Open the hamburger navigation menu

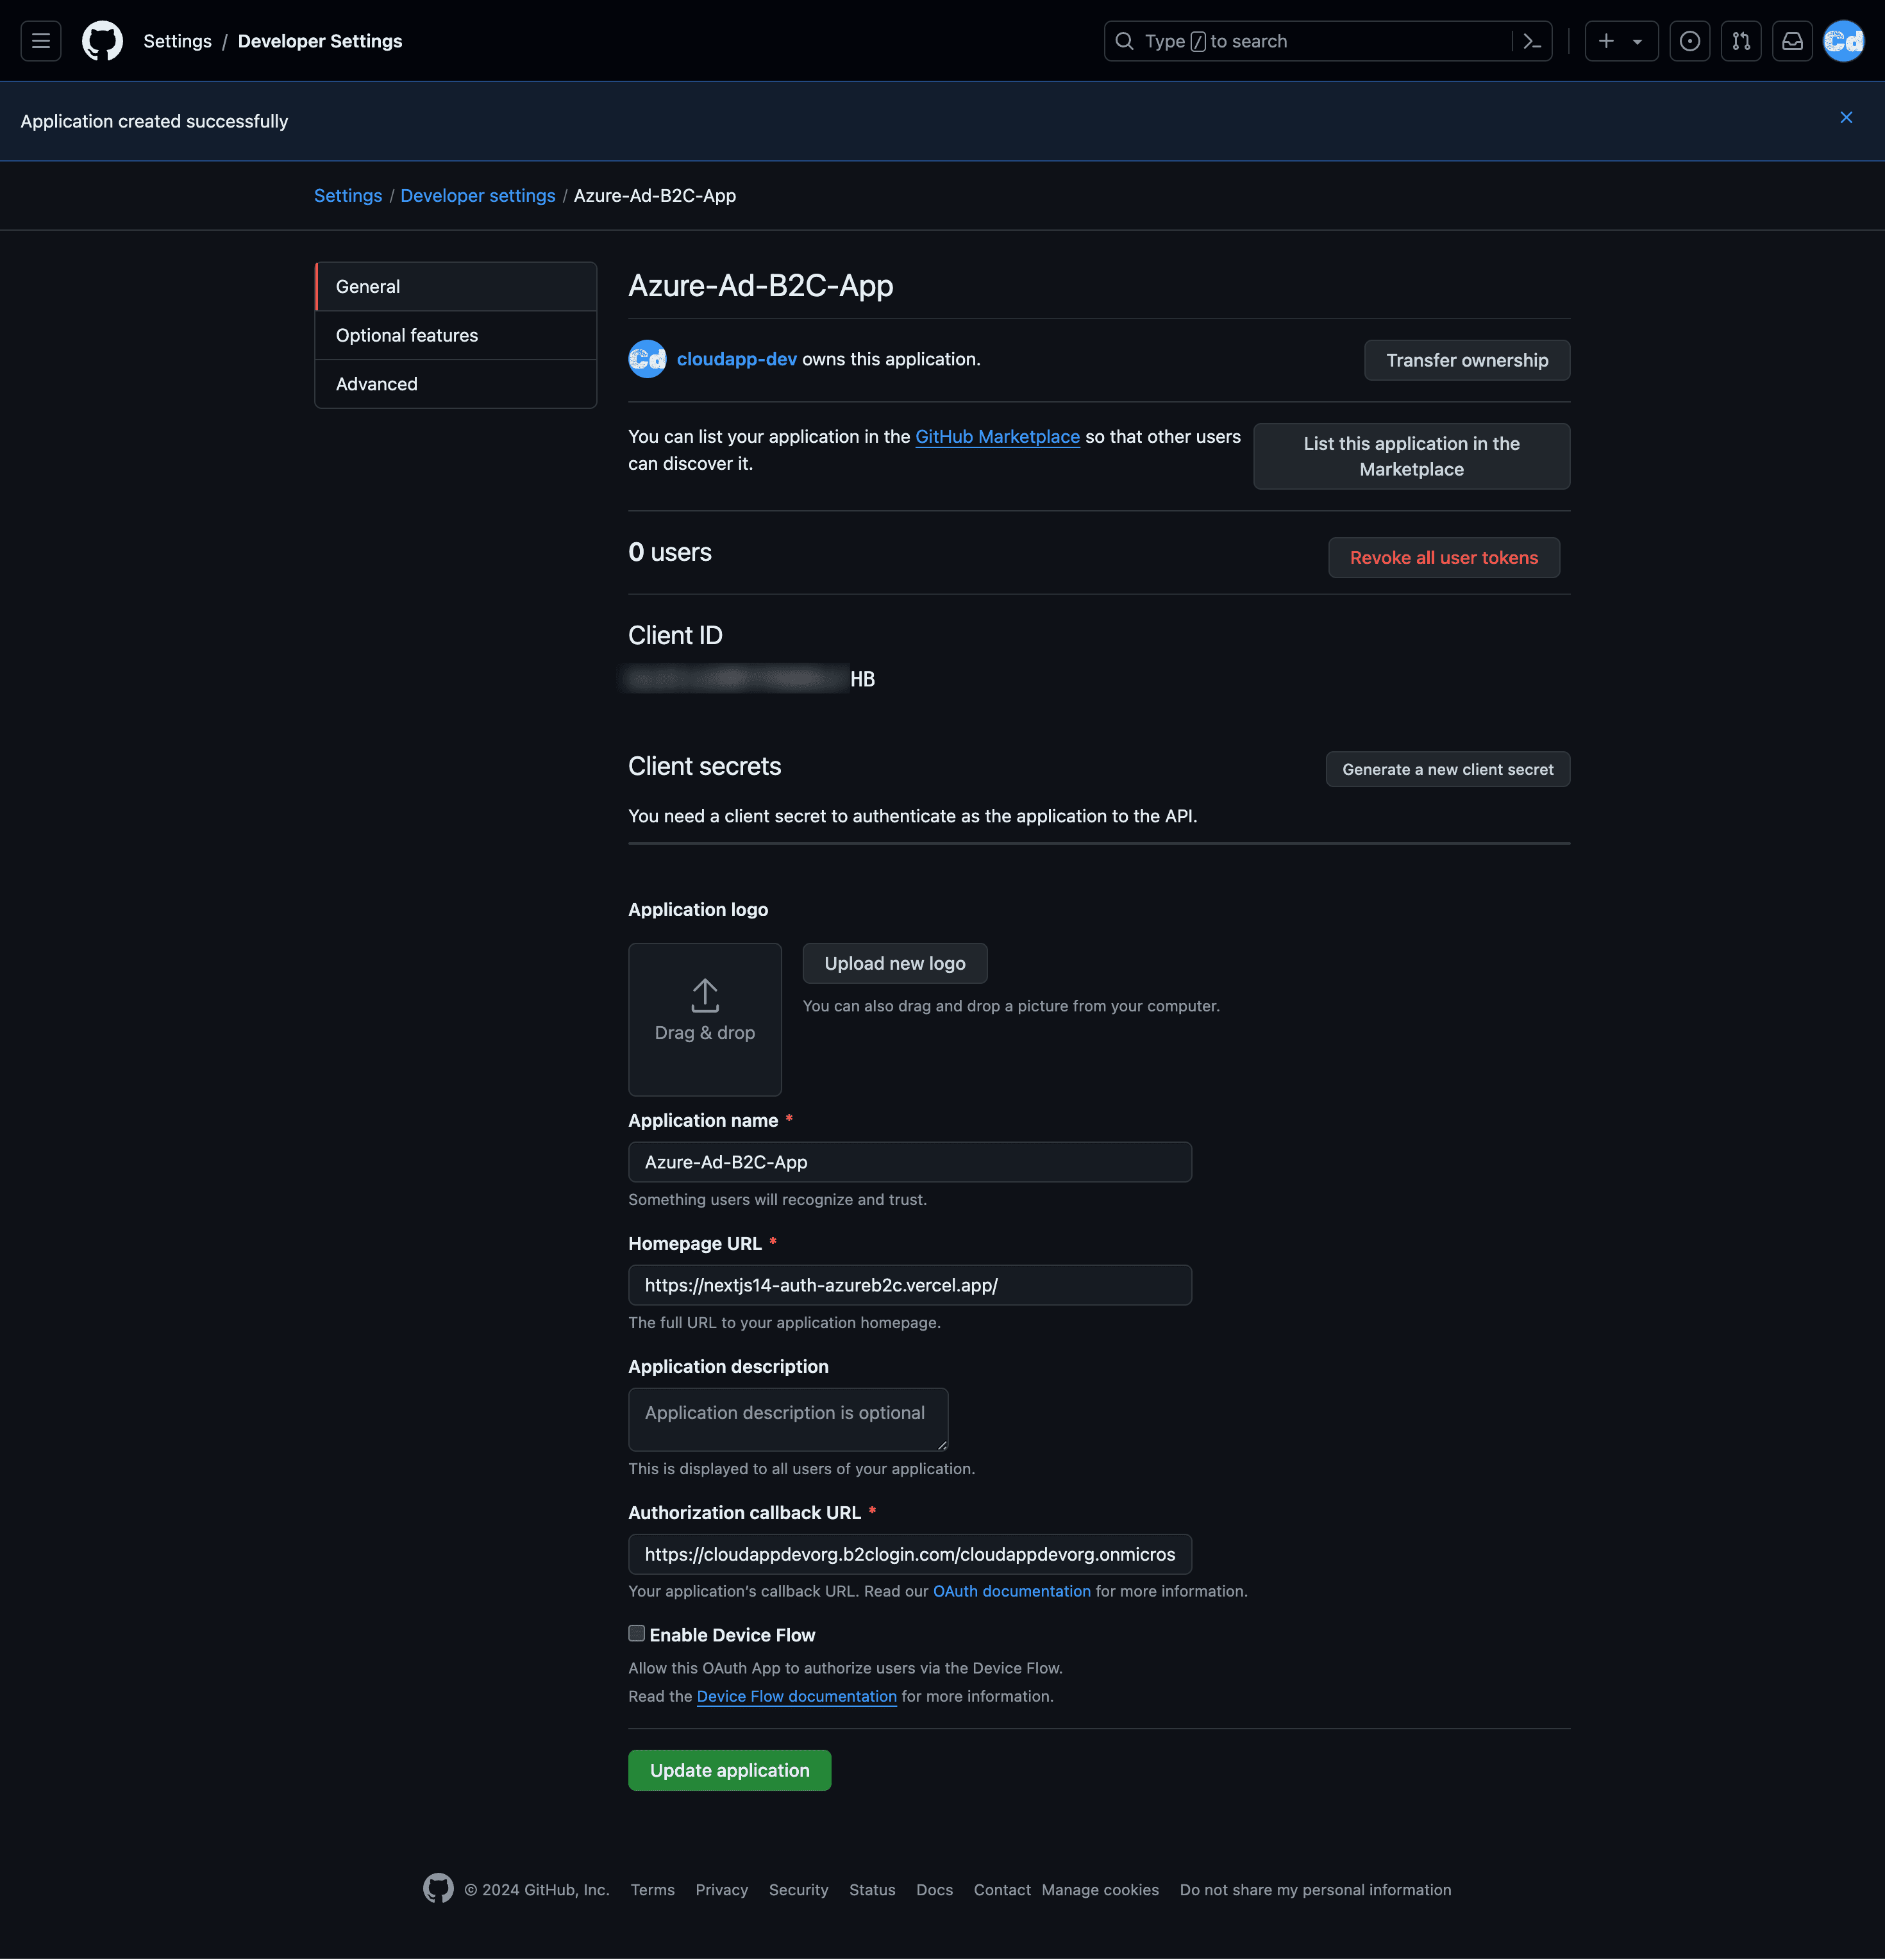(x=41, y=41)
